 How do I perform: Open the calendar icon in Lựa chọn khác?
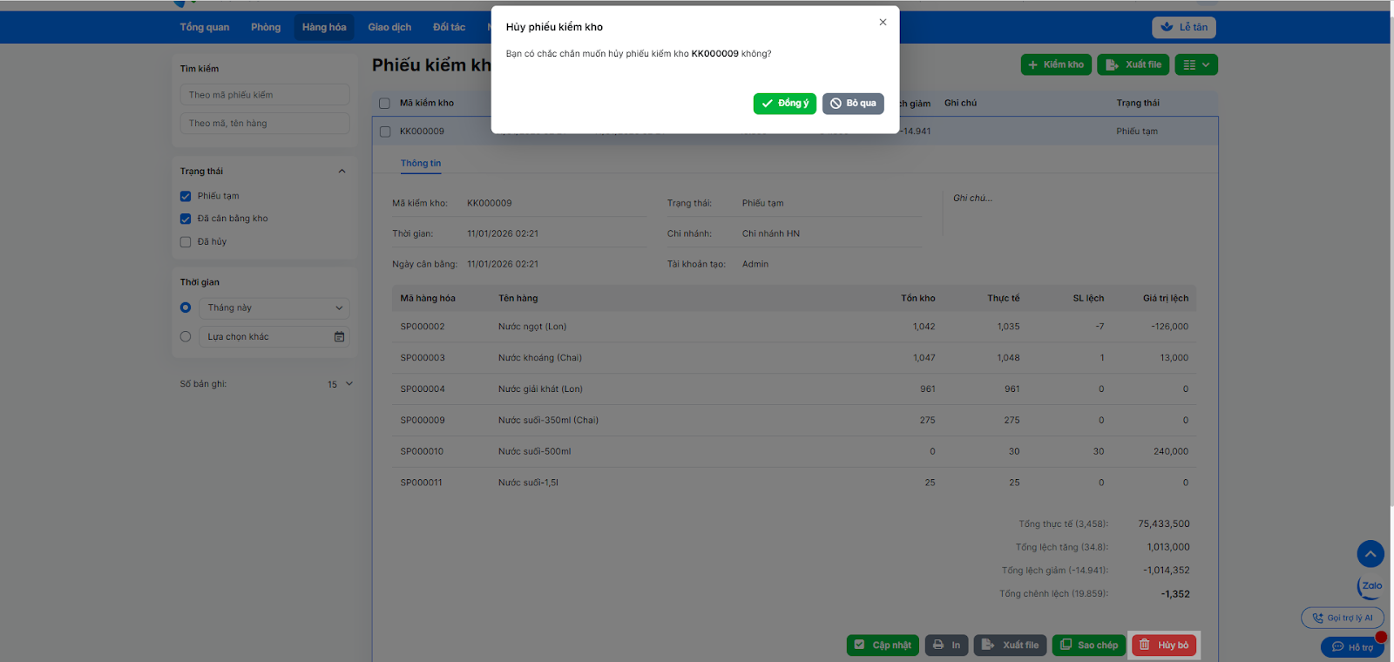pos(339,337)
